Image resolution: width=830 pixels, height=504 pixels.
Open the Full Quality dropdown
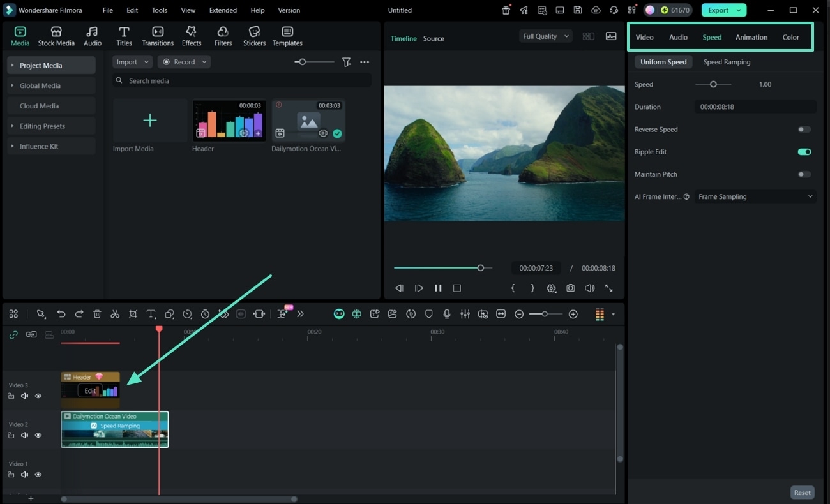(545, 36)
